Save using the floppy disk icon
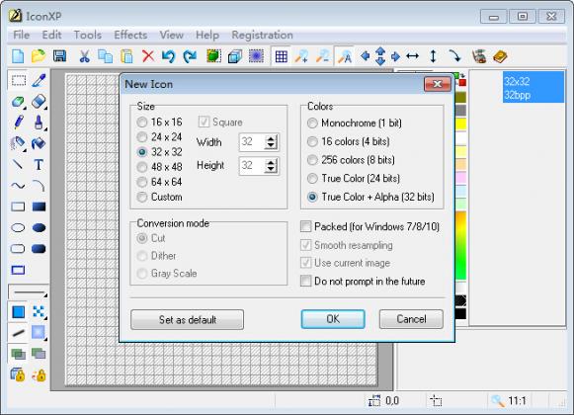Screen dimensions: 574x415 pyautogui.click(x=59, y=56)
